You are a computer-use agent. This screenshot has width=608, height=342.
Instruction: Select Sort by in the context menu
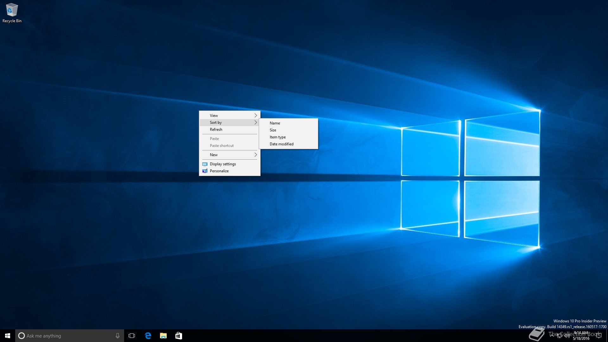point(230,123)
